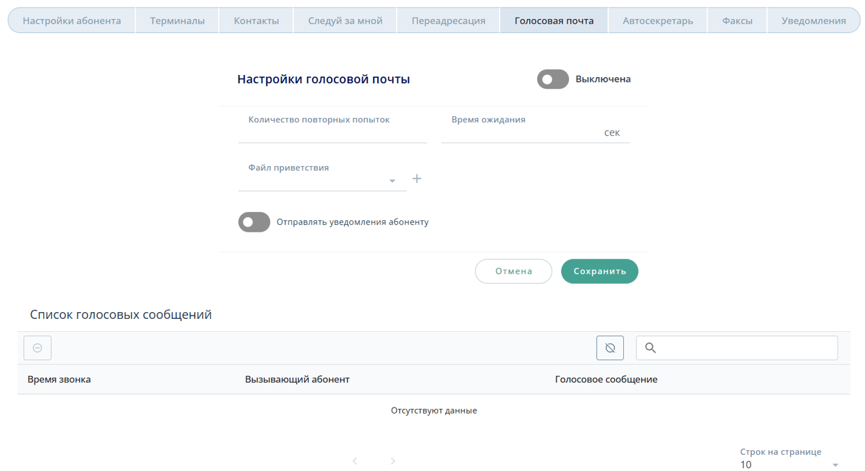Click the delete (minus circle) icon in message list

point(38,348)
